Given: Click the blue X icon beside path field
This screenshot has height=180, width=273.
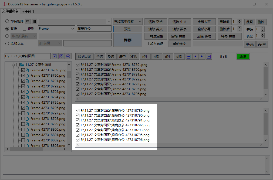Looking at the screenshot, I should coord(55,56).
